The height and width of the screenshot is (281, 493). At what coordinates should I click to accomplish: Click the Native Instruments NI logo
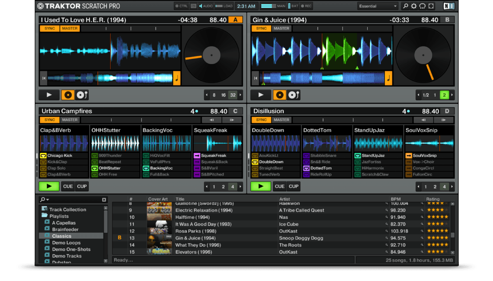point(449,6)
